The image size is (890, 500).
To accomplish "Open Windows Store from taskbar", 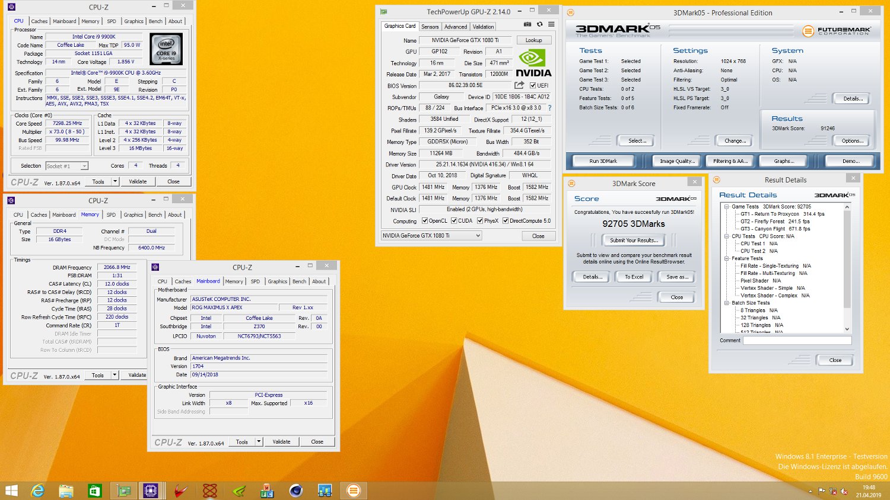I will click(95, 491).
